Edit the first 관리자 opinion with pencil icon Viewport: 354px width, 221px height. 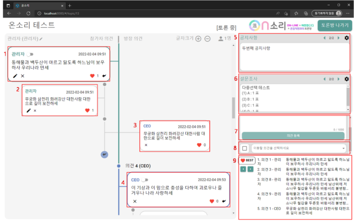[15, 76]
